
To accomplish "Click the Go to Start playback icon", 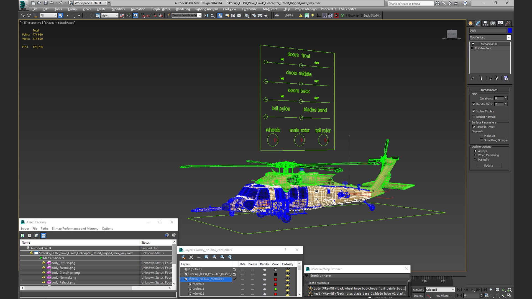I will 460,290.
